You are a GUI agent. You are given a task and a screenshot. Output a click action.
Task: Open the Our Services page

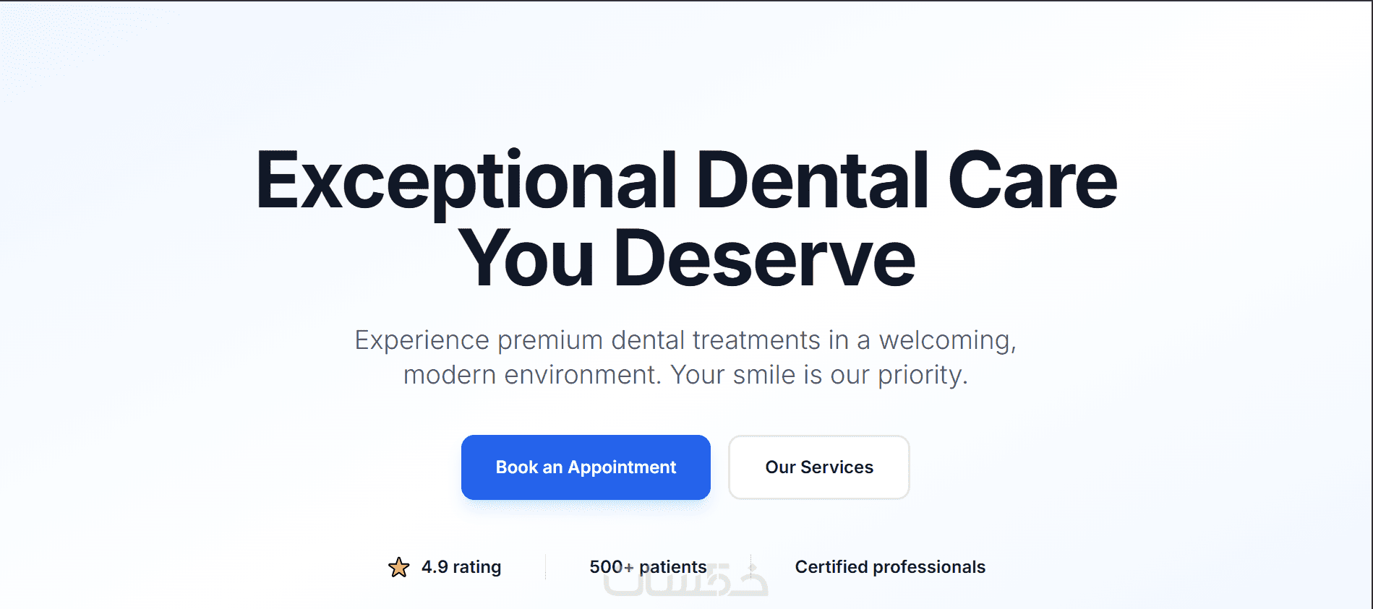point(818,467)
